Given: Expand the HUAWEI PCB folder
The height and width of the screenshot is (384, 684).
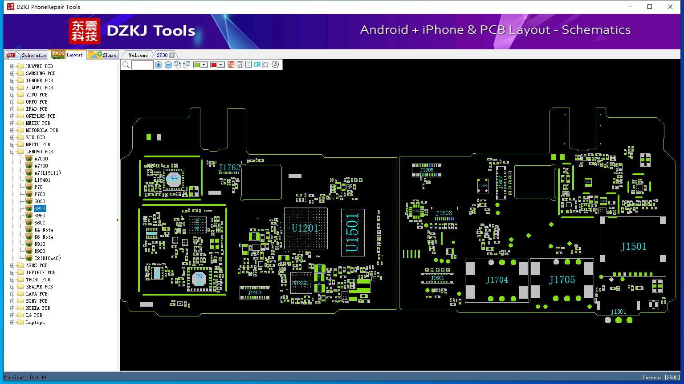Looking at the screenshot, I should tap(12, 66).
